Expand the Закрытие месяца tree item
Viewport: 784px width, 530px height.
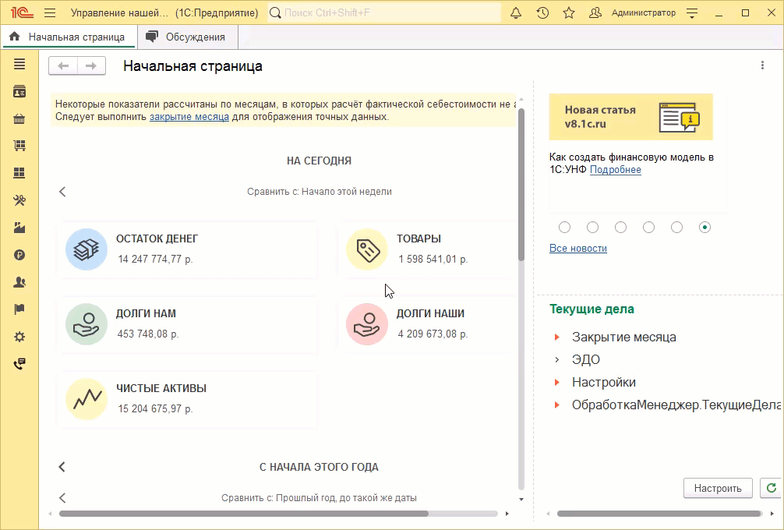[x=557, y=337]
